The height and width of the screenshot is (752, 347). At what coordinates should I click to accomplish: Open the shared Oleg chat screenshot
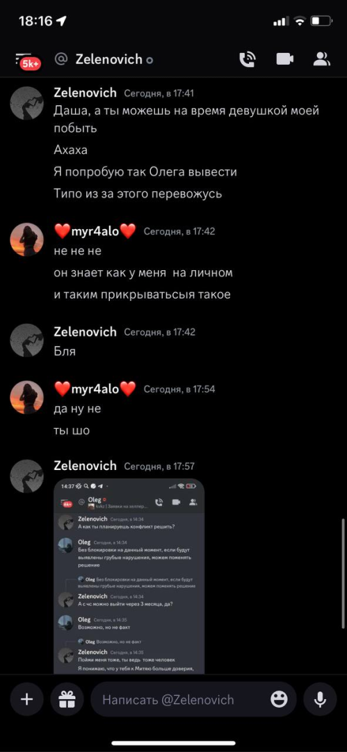tap(129, 576)
